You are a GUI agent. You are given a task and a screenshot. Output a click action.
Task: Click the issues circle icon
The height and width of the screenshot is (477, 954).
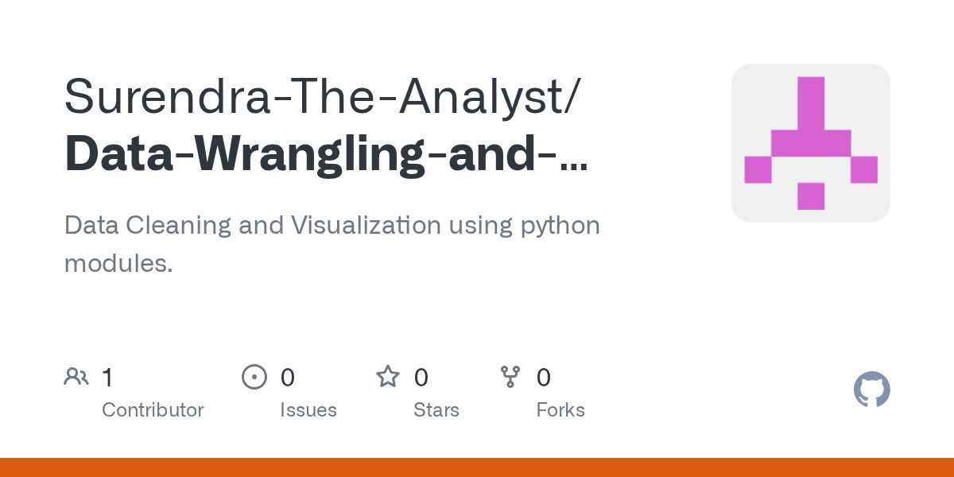[x=254, y=377]
